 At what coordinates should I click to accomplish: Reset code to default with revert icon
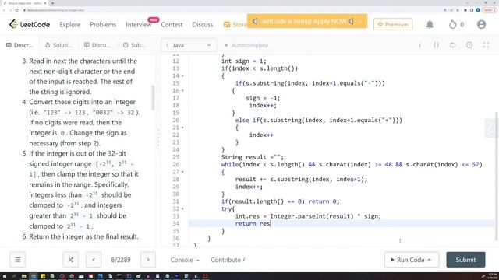point(452,45)
